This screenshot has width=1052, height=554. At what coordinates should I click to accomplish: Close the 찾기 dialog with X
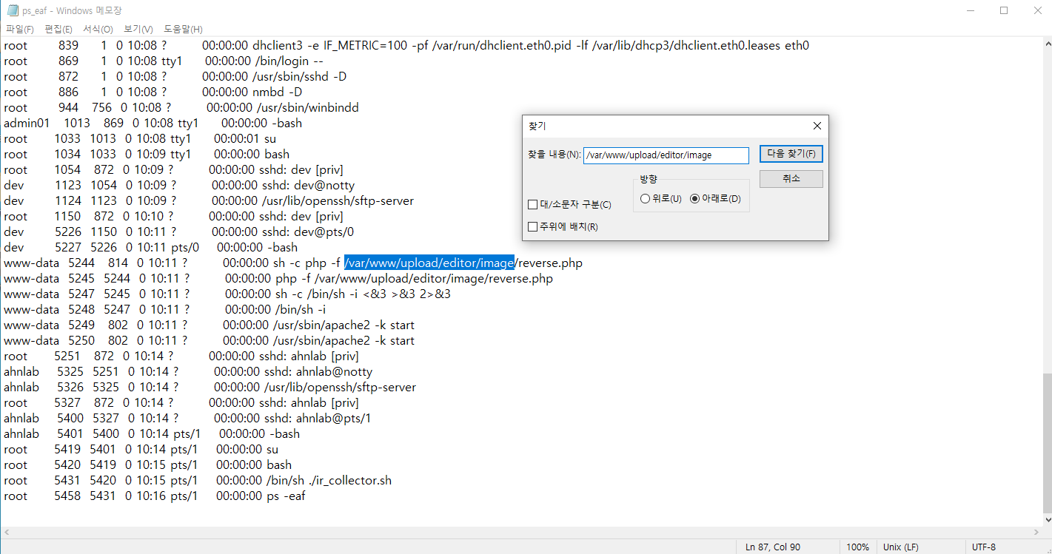817,126
